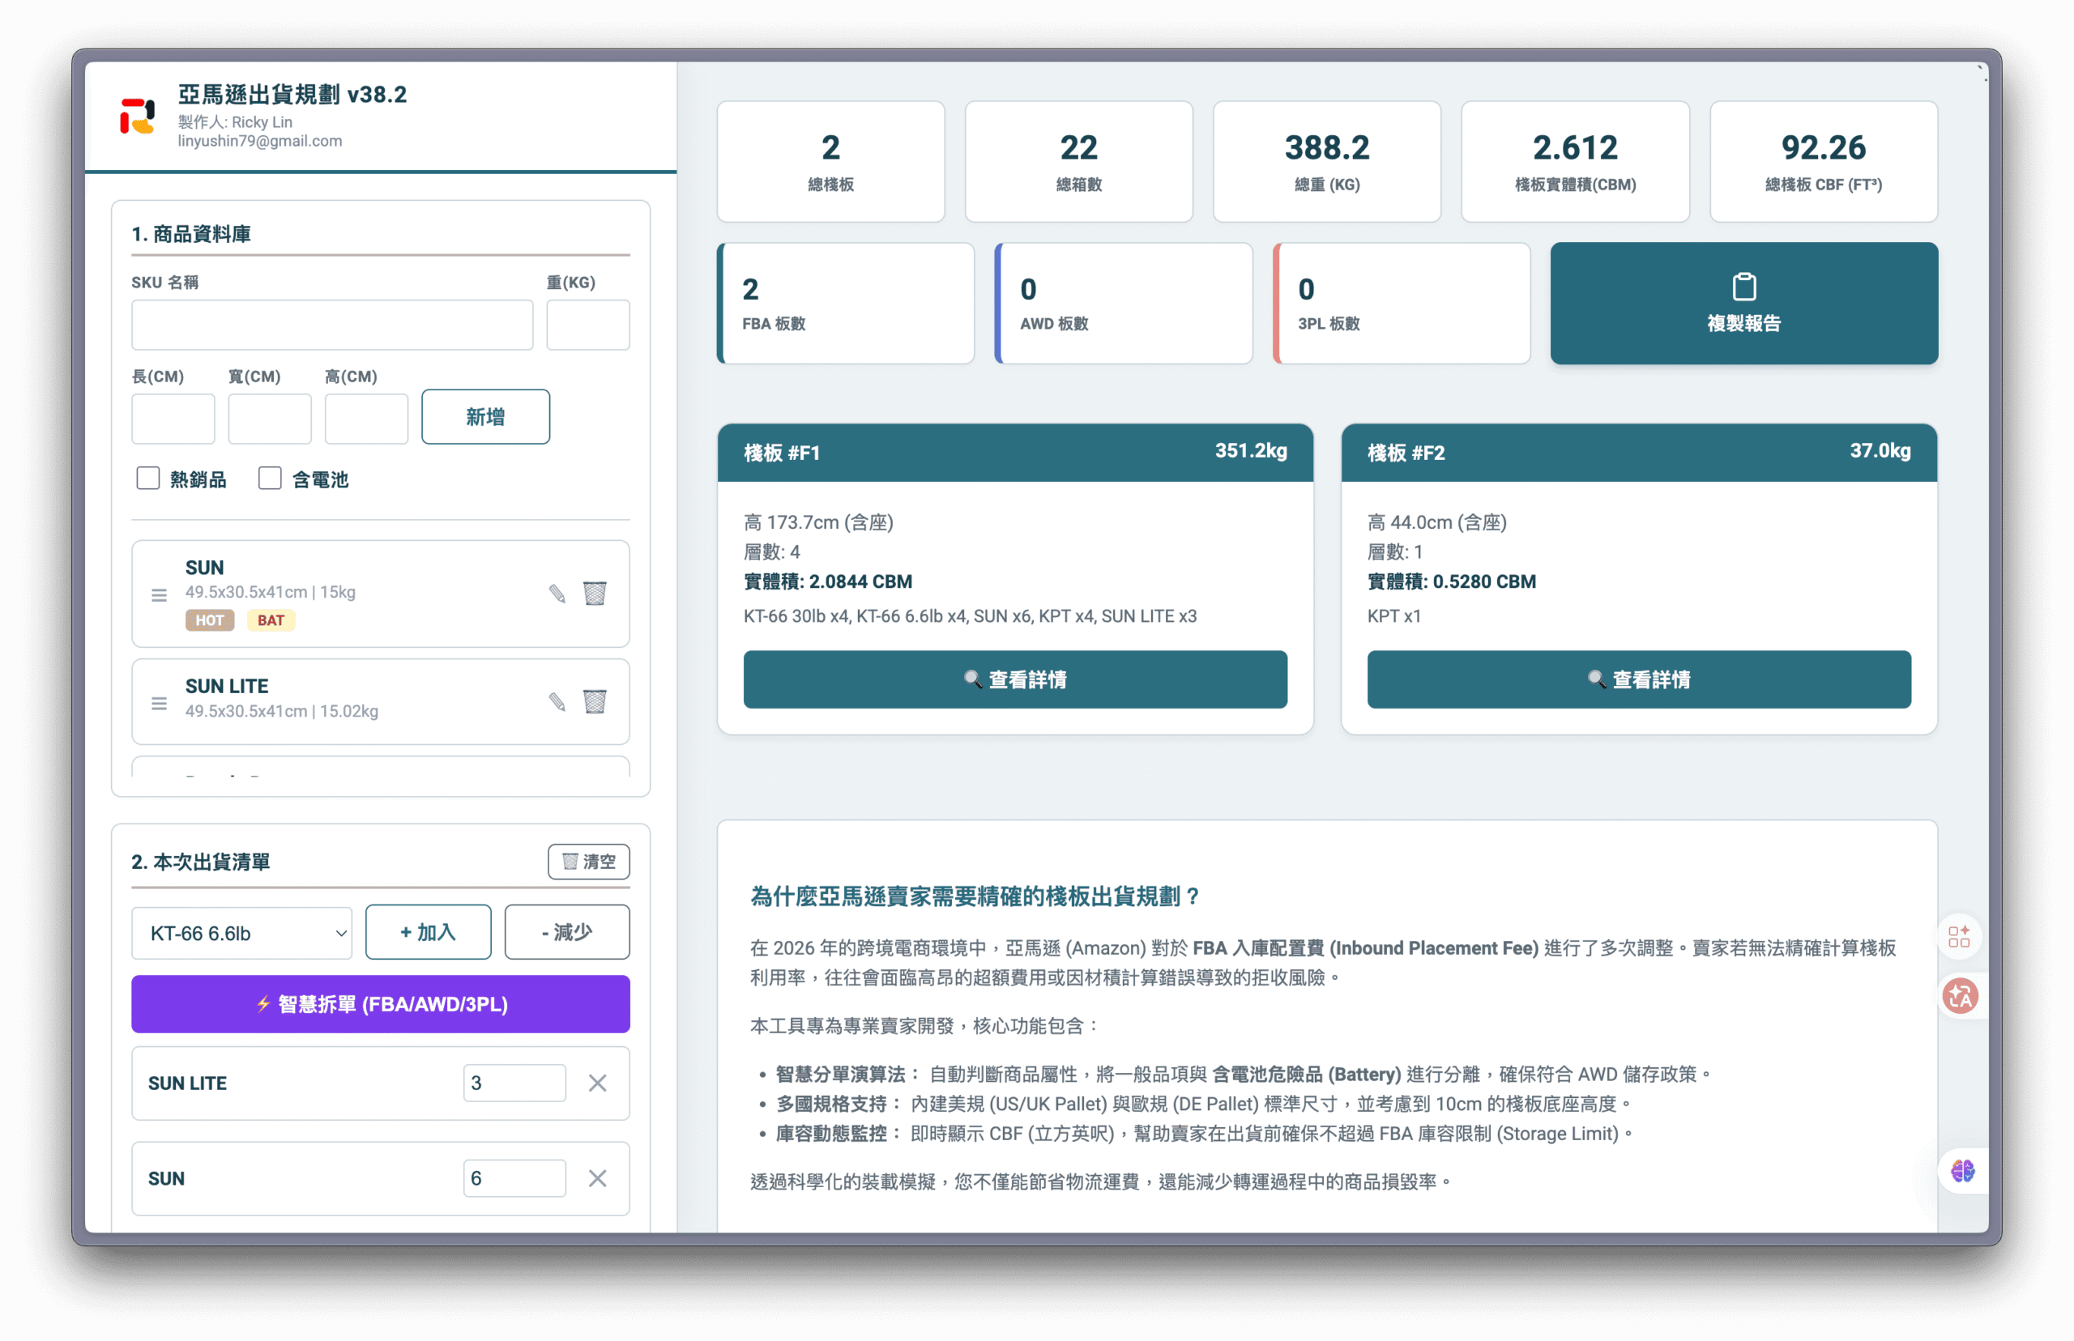2074x1341 pixels.
Task: Check the 含電池 option
Action: coord(269,478)
